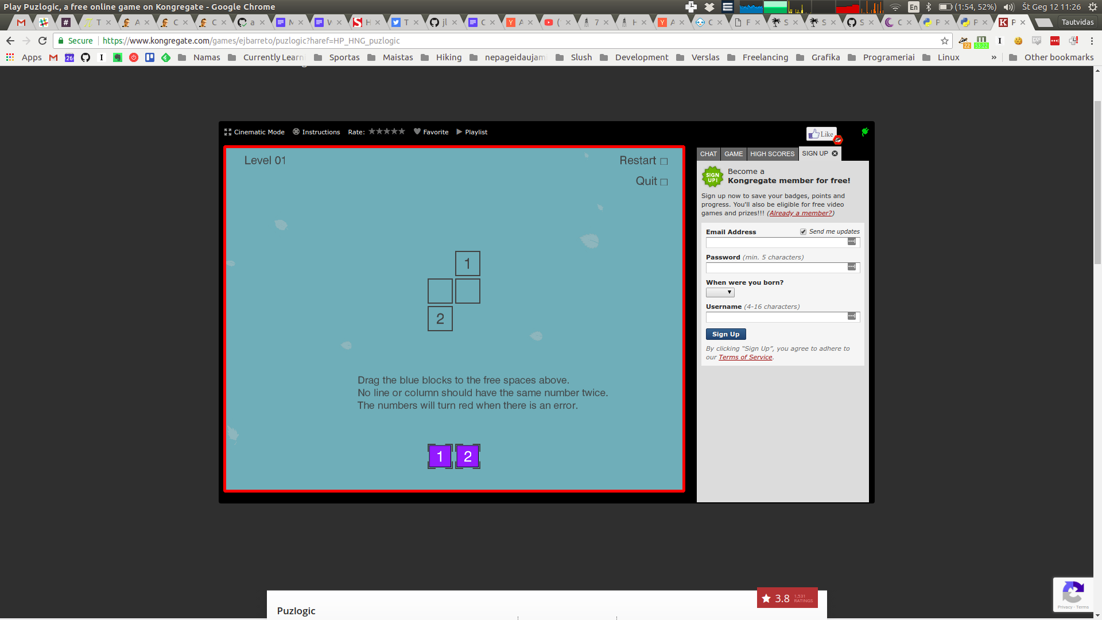Open the CHAT tab
This screenshot has height=620, width=1102.
(x=708, y=154)
